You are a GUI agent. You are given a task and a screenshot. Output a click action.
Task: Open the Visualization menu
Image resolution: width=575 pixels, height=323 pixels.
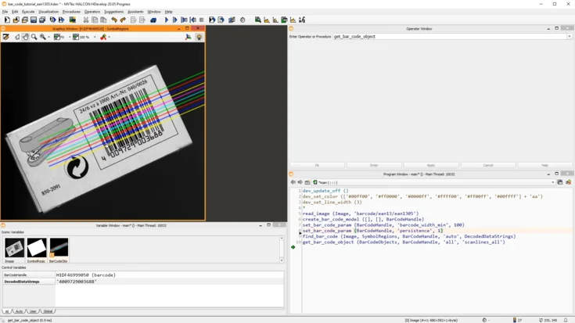click(x=49, y=12)
